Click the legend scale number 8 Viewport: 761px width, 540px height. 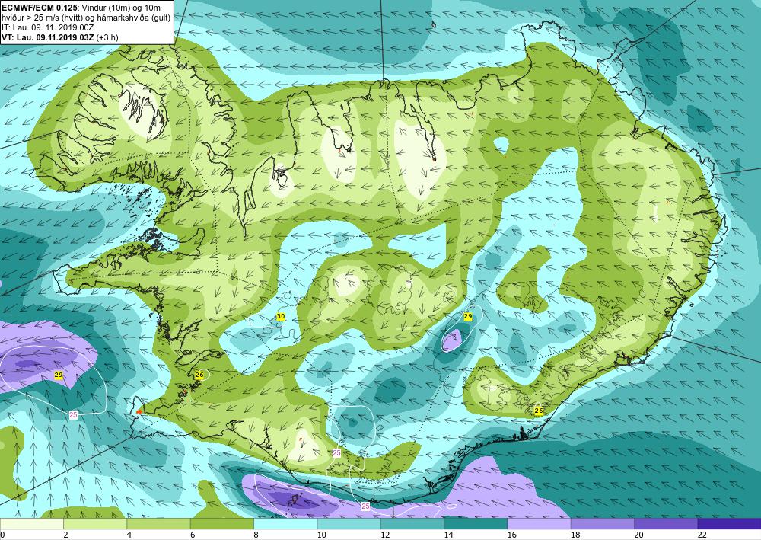(x=256, y=535)
